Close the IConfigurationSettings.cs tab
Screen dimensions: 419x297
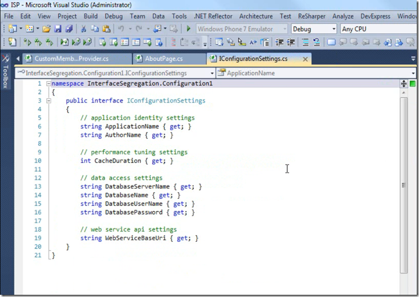305,59
